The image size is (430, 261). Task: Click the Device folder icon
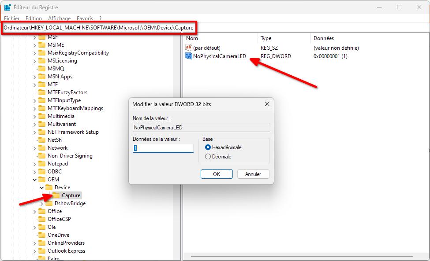pos(49,187)
